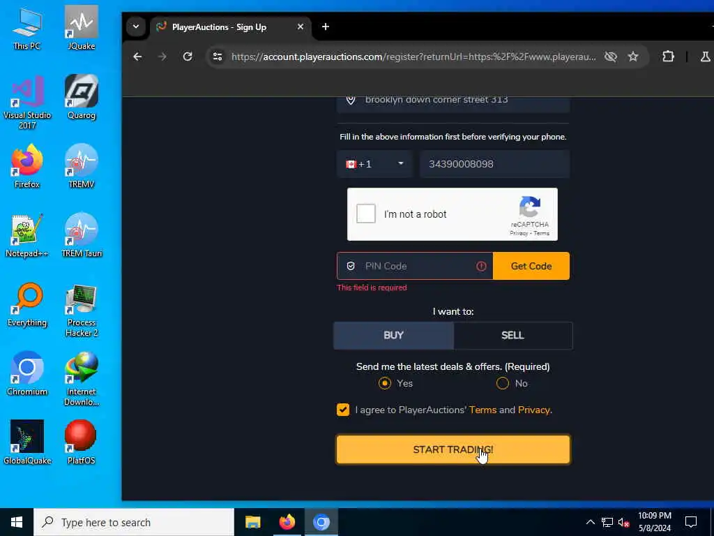Check I'm not a robot box
Image resolution: width=714 pixels, height=536 pixels.
click(x=366, y=214)
